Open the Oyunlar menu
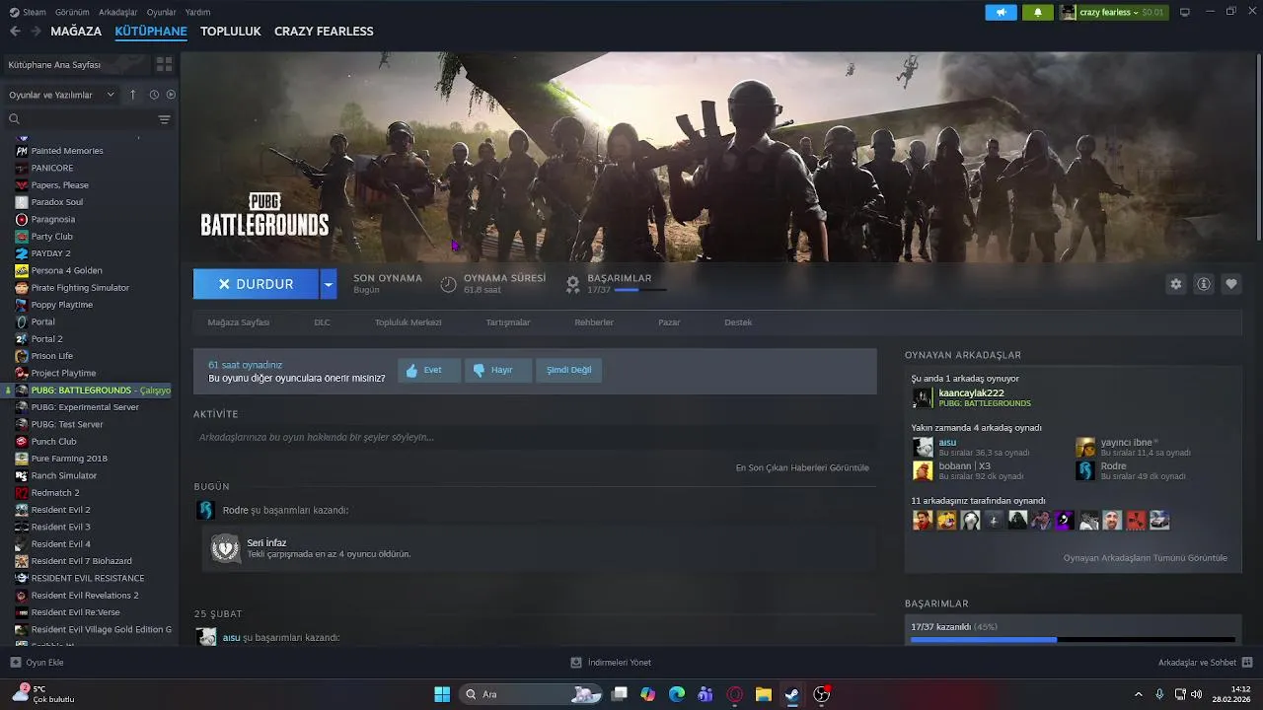Viewport: 1263px width, 710px height. pos(162,12)
